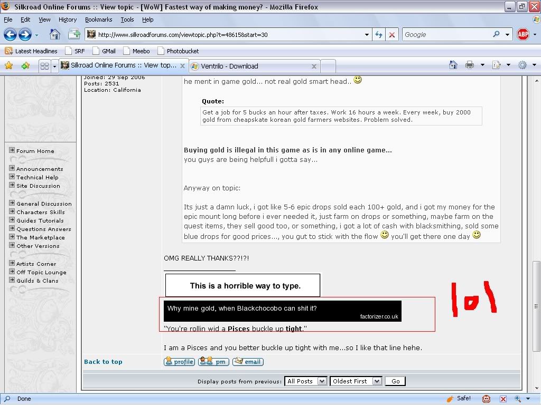This screenshot has height=405, width=541.
Task: Open the SRF bookmark
Action: [75, 51]
